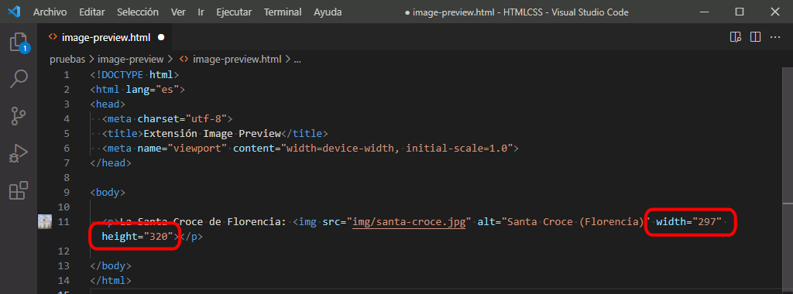The image size is (793, 294).
Task: Open the Ejecutar menu
Action: pos(234,12)
